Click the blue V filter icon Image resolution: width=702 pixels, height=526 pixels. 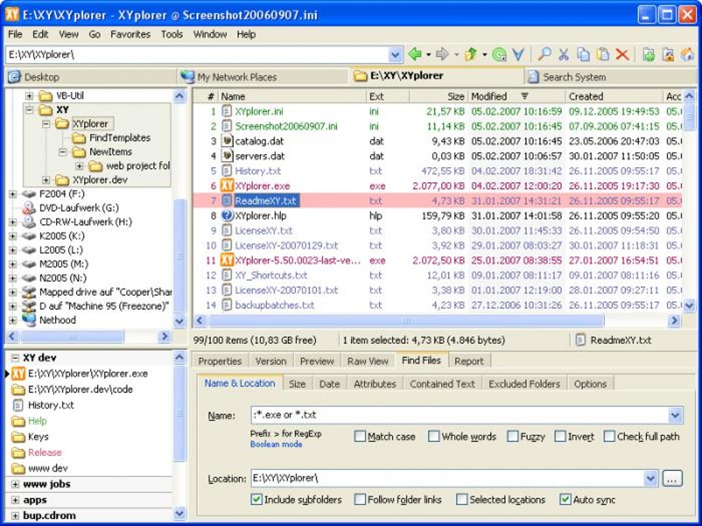[518, 54]
